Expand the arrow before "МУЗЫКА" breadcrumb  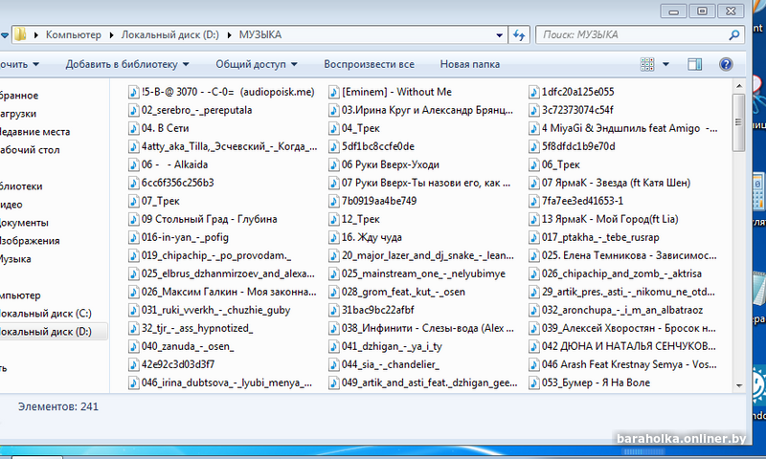point(229,35)
